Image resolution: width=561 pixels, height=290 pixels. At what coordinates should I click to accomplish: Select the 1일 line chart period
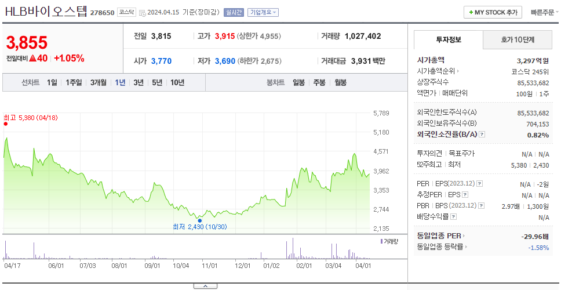[x=52, y=83]
